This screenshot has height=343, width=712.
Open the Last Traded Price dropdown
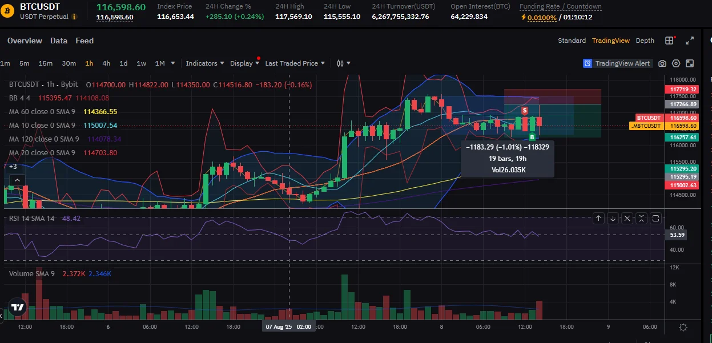(x=295, y=63)
